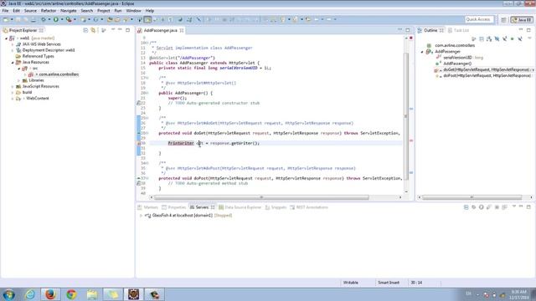Open Chrome from the taskbar

[71, 294]
